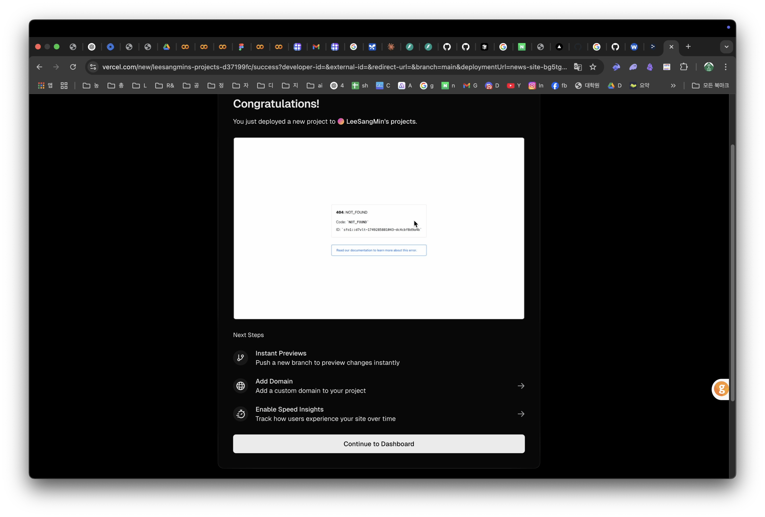Open the striped window extension icon
The image size is (765, 517).
pyautogui.click(x=667, y=67)
